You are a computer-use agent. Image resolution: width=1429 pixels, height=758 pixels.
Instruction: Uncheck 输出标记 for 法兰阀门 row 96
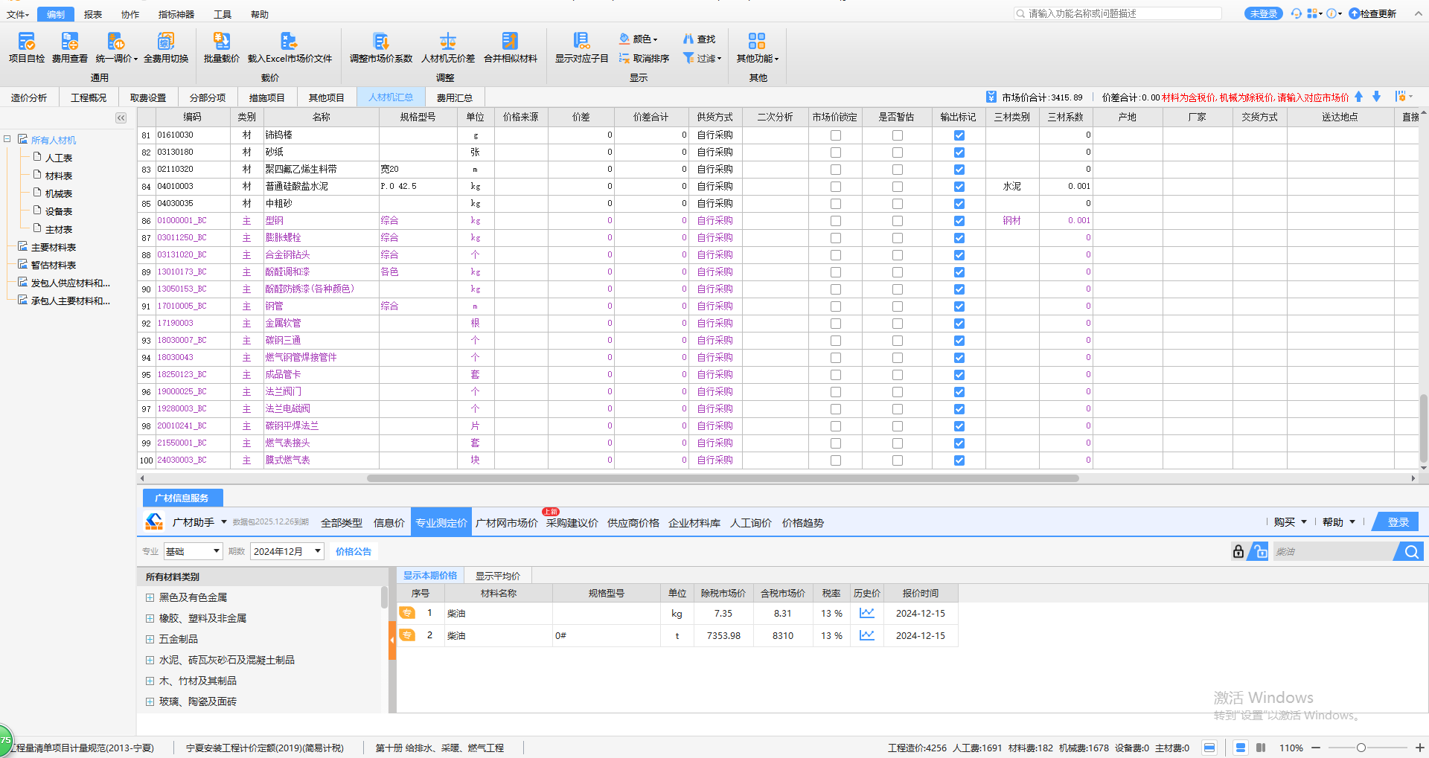[x=959, y=392]
